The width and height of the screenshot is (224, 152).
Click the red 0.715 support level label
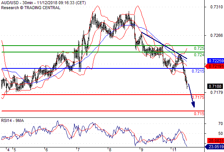[199, 114]
